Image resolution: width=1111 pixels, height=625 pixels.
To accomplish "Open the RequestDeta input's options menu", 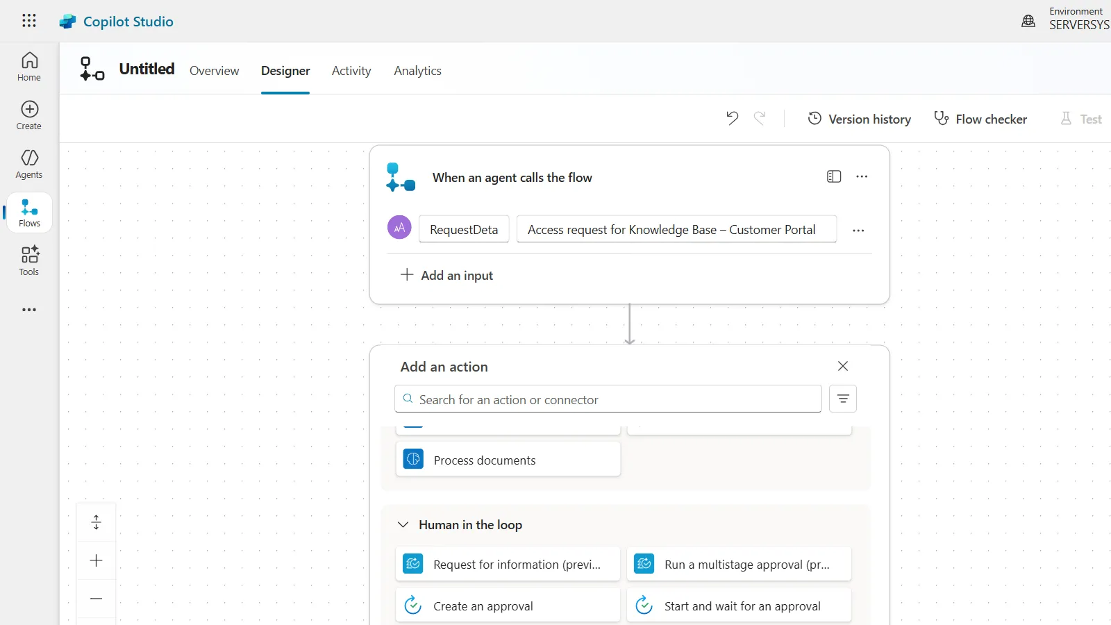I will (858, 231).
